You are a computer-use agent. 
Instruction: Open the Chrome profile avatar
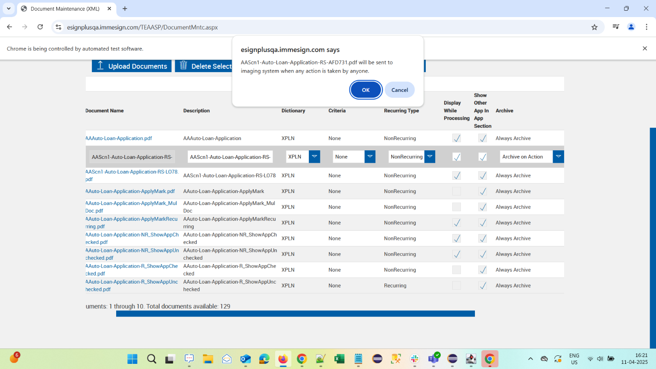[x=631, y=27]
